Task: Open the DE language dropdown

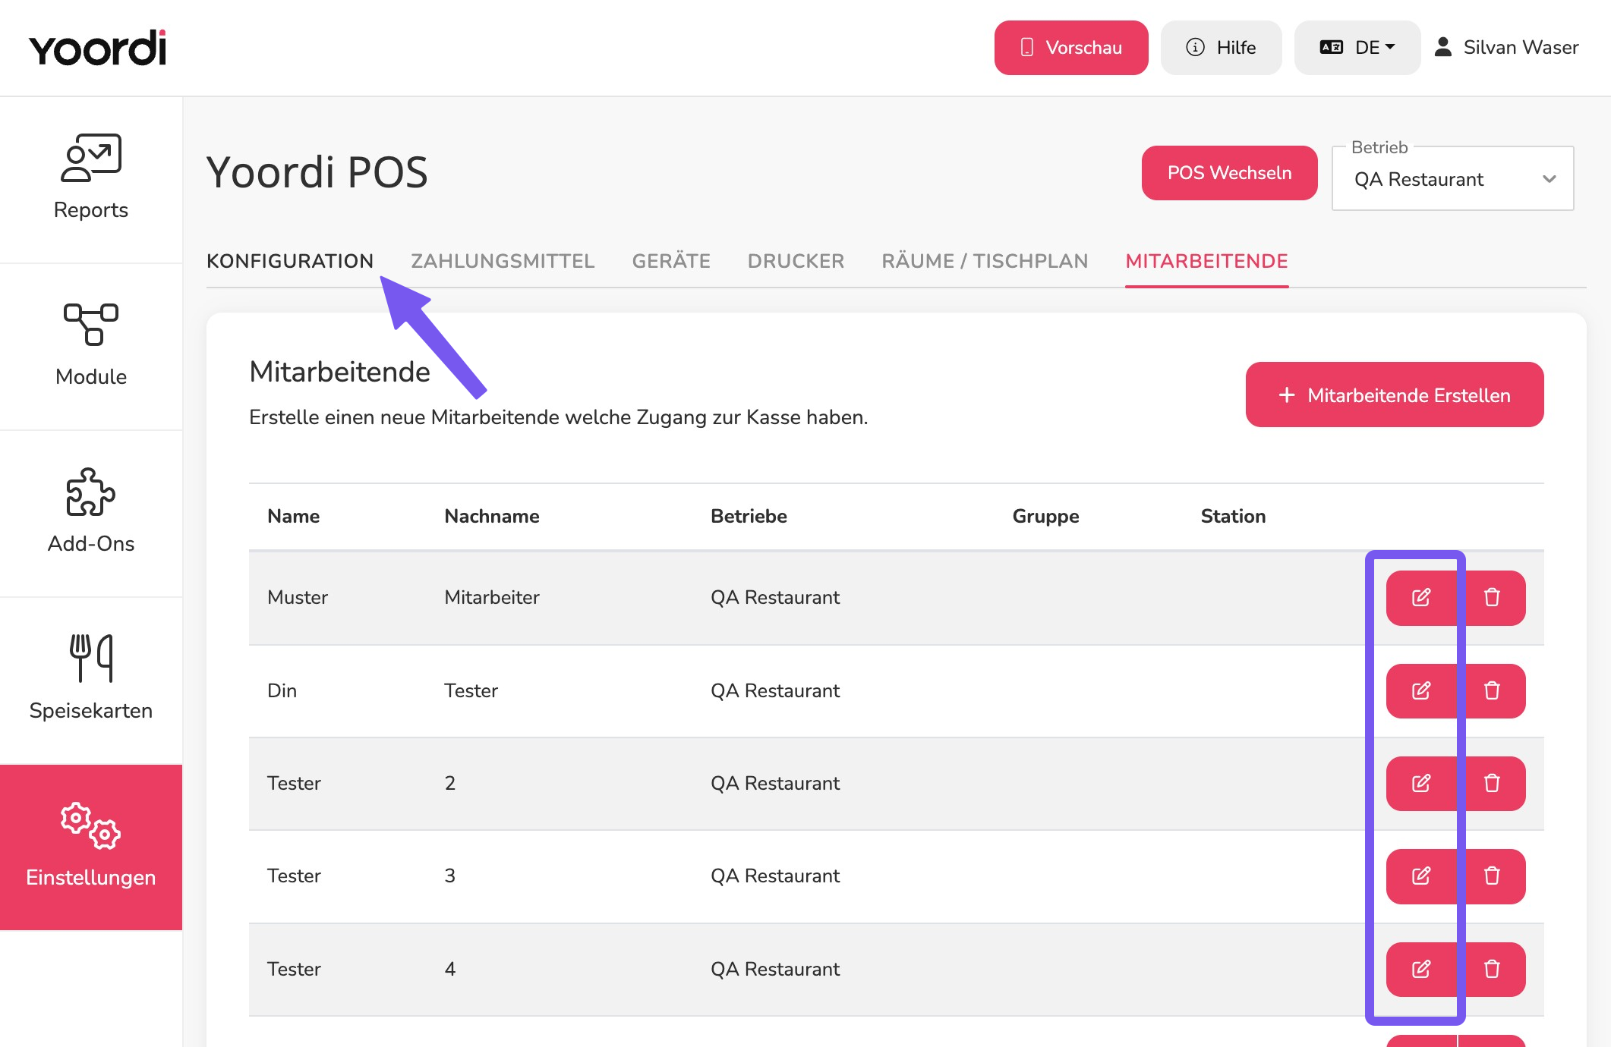Action: click(1357, 48)
